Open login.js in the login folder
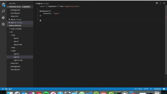167x94 pixels. [16, 54]
